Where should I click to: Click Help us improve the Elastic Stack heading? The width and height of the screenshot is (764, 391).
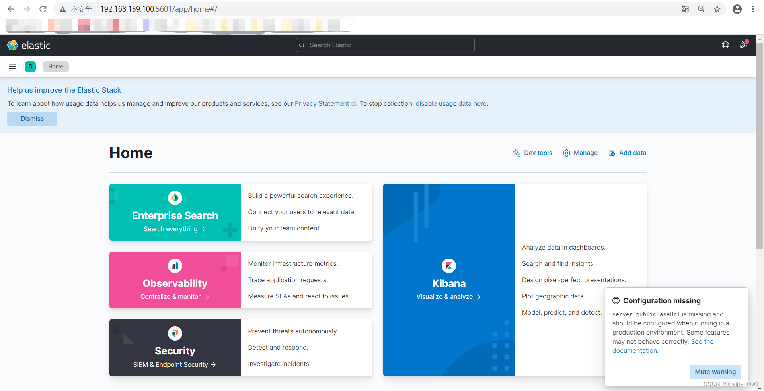coord(64,90)
